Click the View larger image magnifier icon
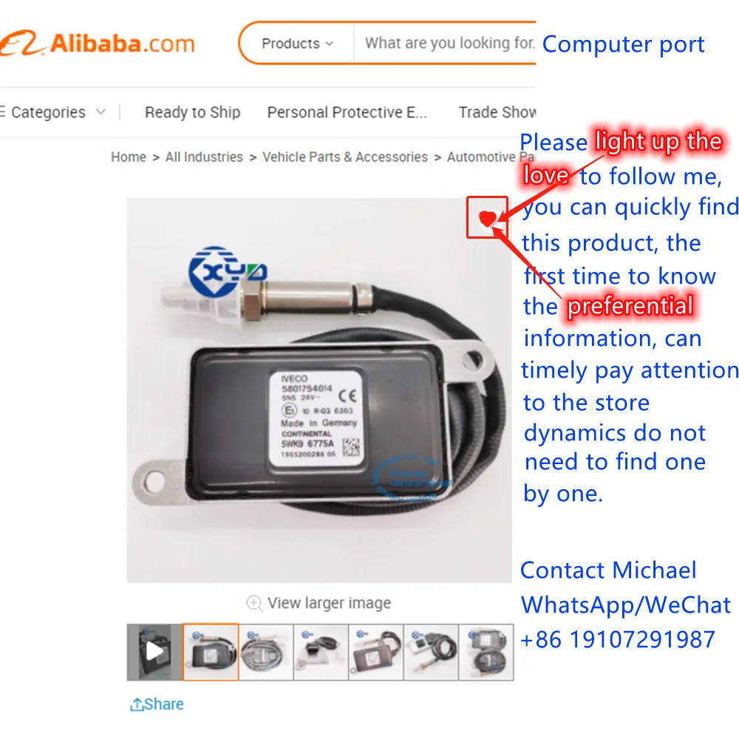This screenshot has height=739, width=739. [x=254, y=603]
